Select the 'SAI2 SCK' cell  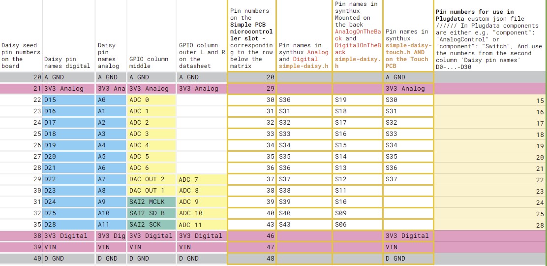(x=152, y=225)
